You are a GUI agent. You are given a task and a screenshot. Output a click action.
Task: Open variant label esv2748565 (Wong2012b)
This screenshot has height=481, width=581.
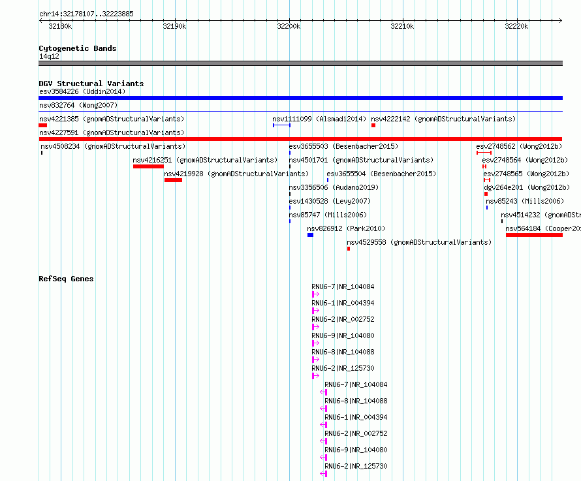click(526, 174)
